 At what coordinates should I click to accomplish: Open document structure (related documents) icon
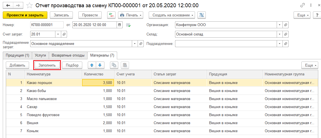202,15
